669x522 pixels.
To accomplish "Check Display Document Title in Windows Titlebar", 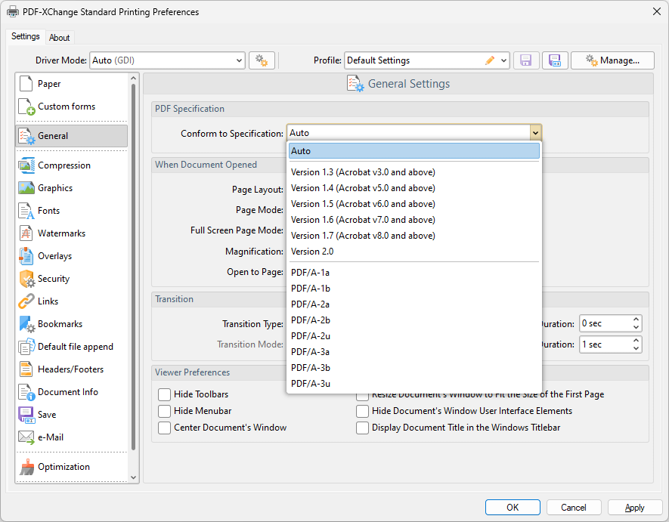I will click(363, 428).
